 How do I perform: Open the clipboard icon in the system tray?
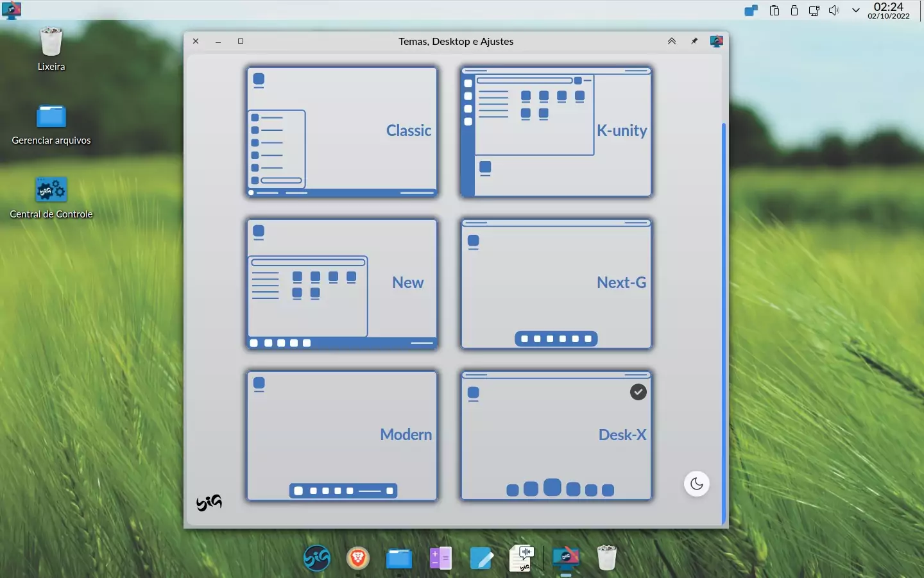pyautogui.click(x=774, y=10)
